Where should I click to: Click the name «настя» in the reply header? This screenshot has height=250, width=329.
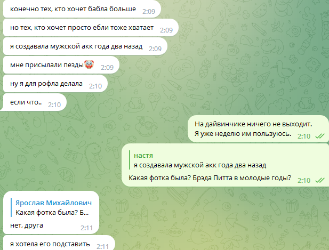143,156
